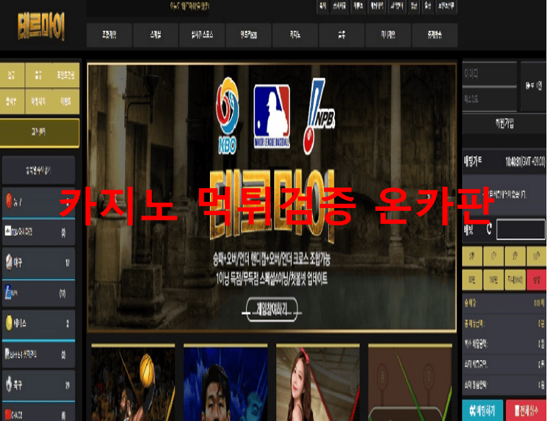
Task: Click the basketball category icon
Action: point(9,201)
